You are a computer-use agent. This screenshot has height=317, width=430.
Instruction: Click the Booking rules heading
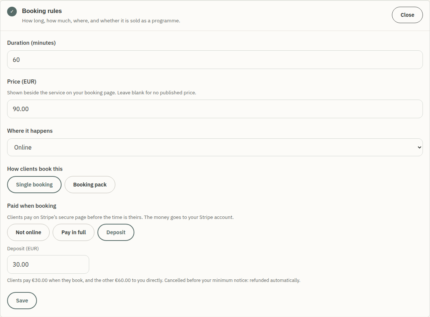pos(42,11)
